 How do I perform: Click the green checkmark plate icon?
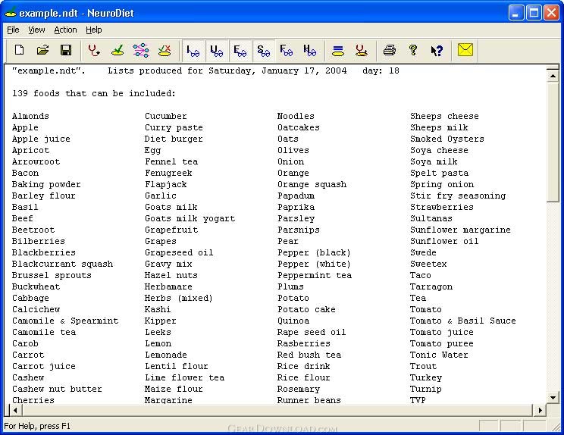117,50
